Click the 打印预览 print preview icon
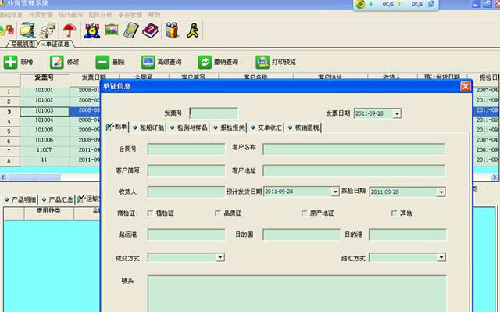 pos(262,62)
